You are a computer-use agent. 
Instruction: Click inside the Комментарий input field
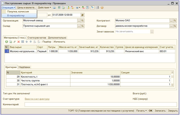101,104
